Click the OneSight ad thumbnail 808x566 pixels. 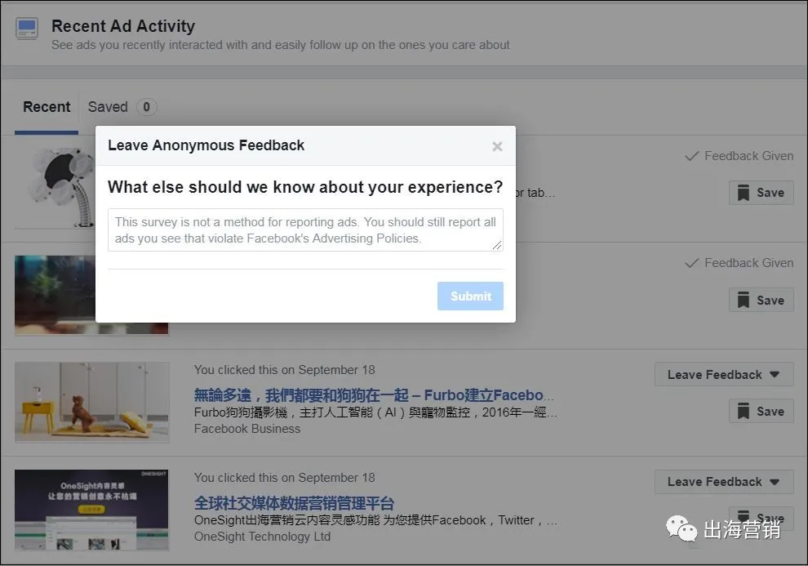(x=91, y=510)
